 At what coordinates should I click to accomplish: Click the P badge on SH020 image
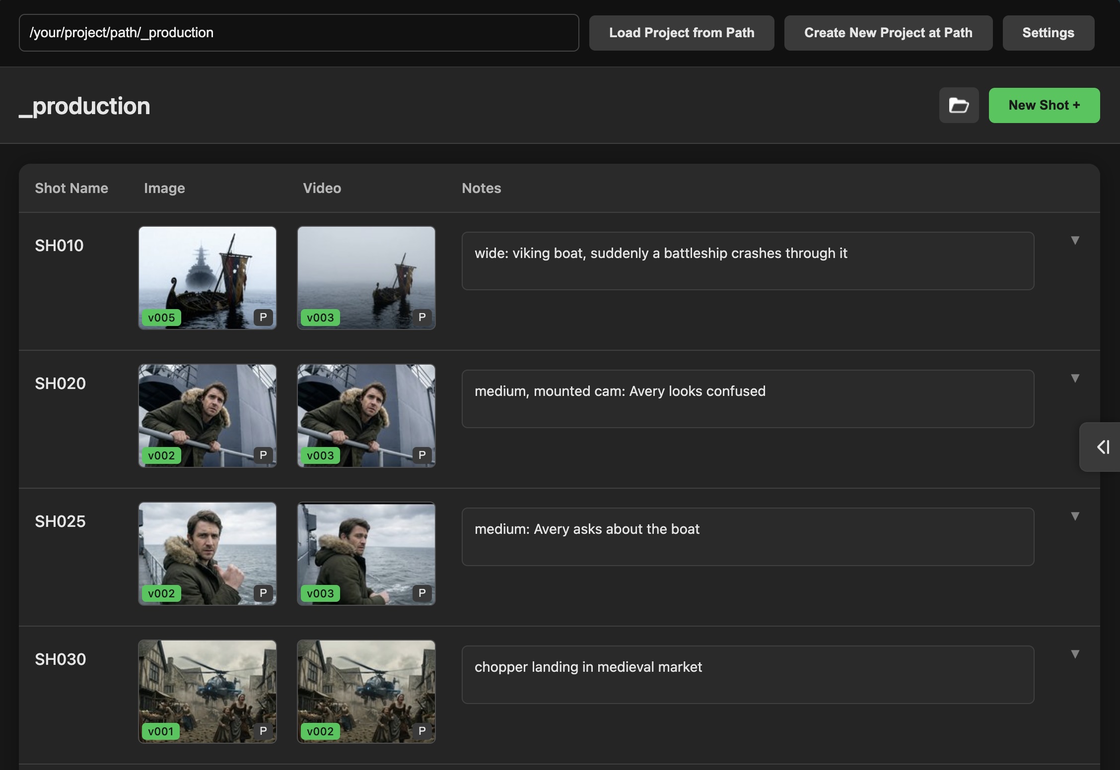[263, 455]
